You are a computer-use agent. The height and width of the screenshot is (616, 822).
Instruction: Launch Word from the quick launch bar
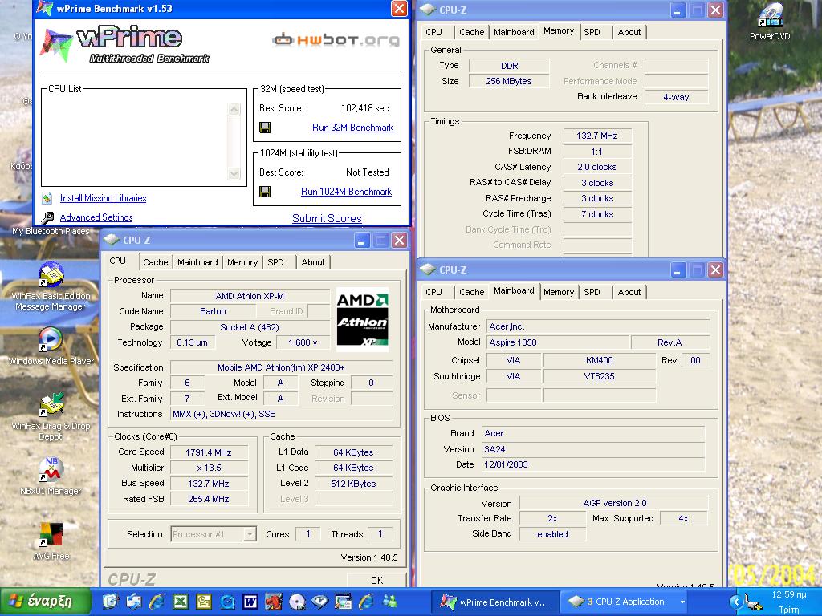tap(250, 602)
